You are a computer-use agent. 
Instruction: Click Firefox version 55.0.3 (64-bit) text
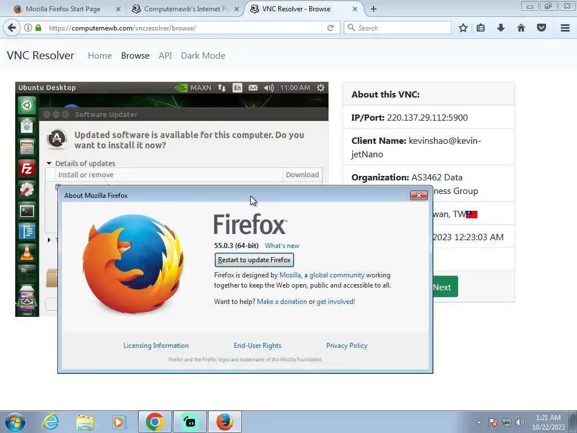pos(236,246)
